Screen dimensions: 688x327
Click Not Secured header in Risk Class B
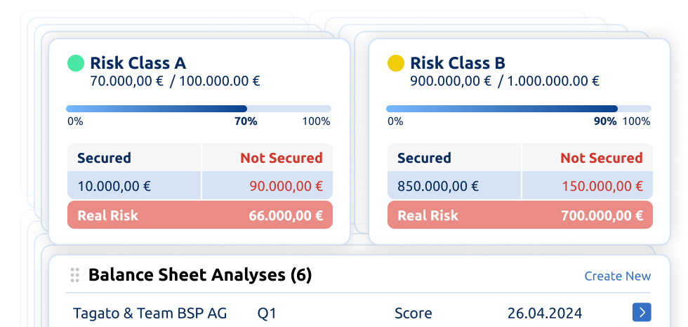coord(601,158)
